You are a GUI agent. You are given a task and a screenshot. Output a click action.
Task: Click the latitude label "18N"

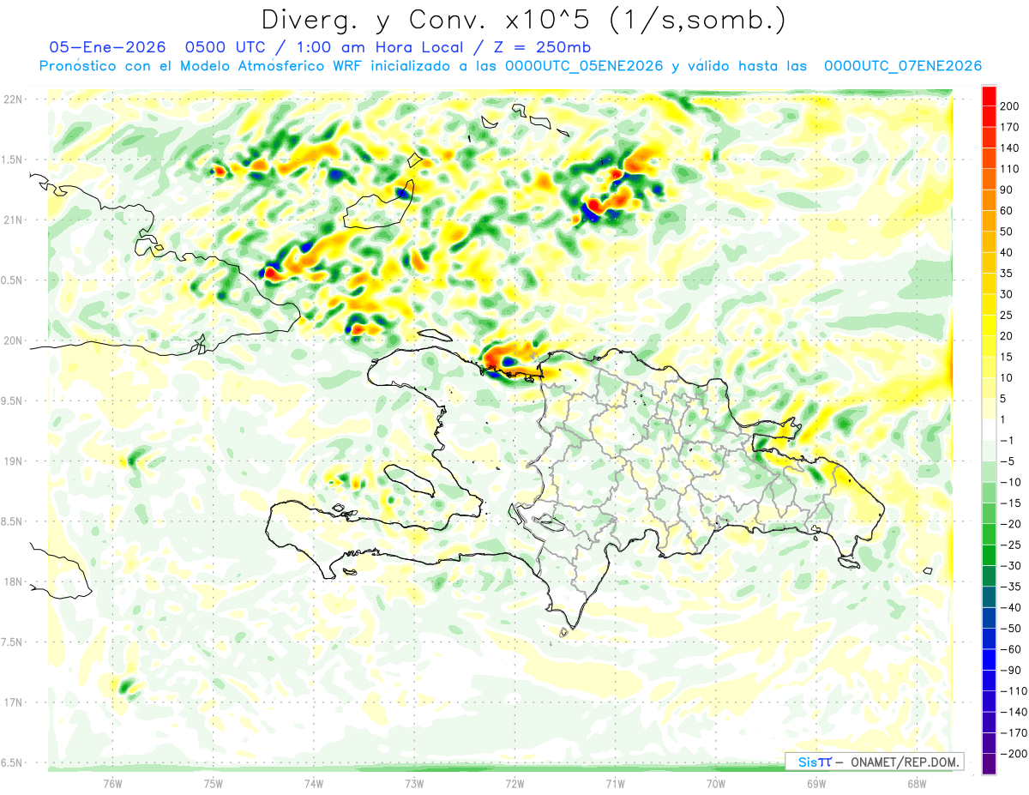13,581
